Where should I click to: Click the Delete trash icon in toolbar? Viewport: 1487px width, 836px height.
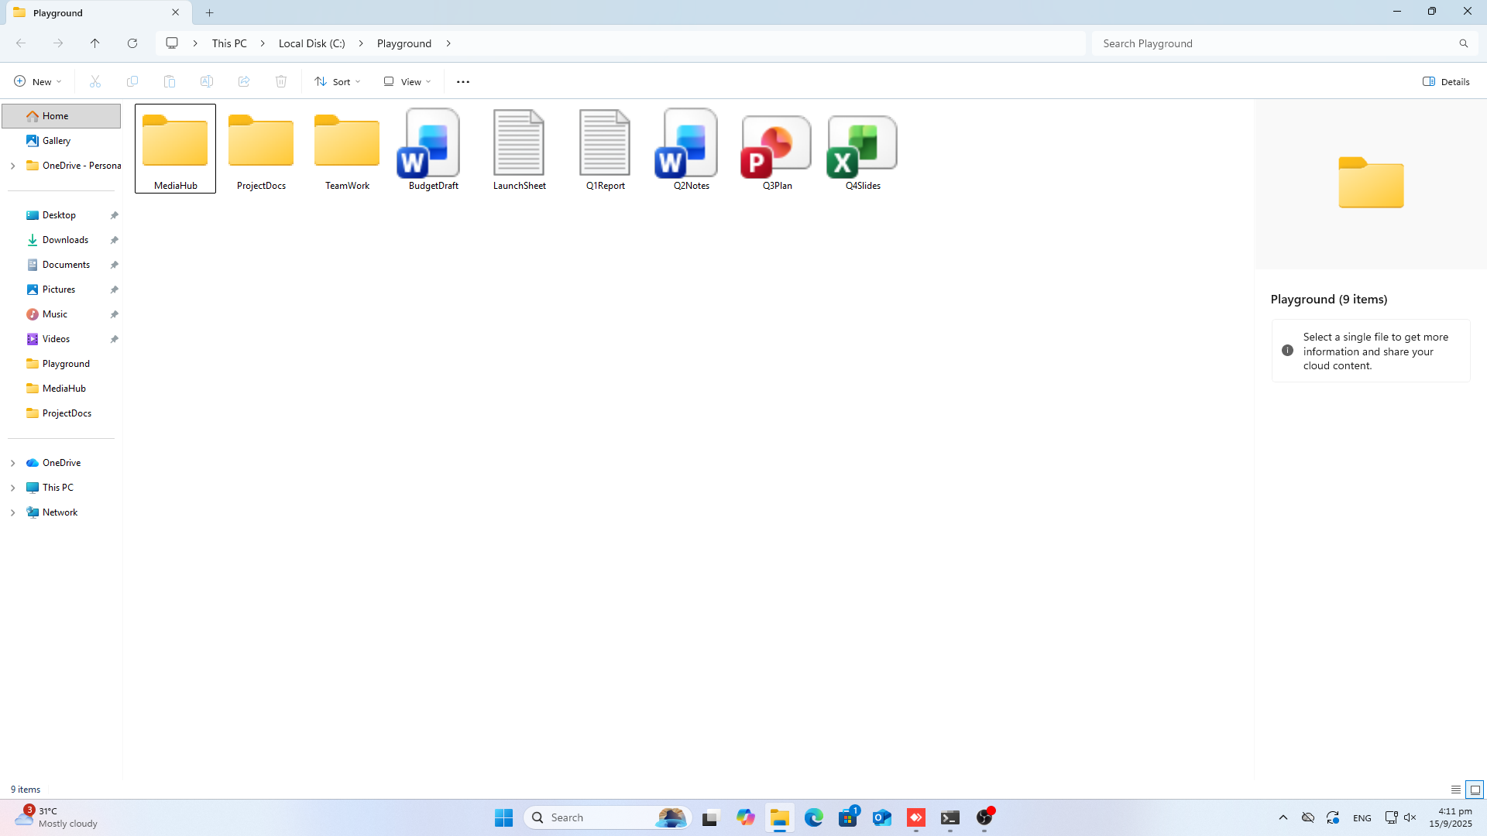(x=281, y=81)
